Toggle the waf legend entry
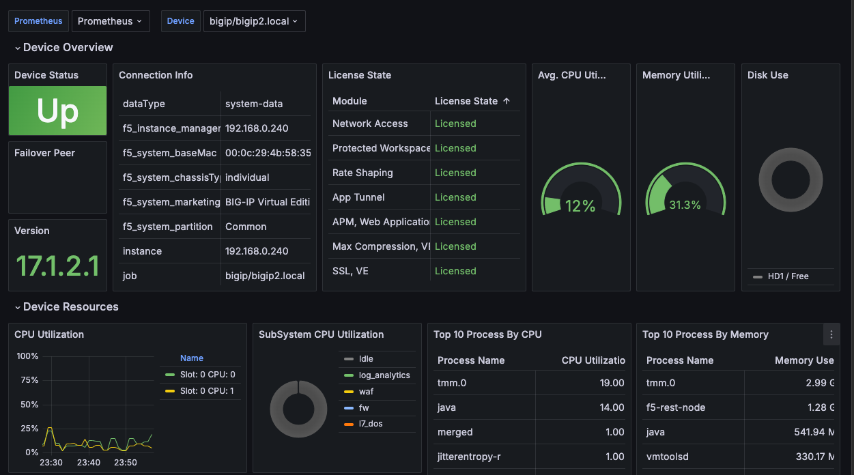Screen dimensions: 854x475 (366, 392)
